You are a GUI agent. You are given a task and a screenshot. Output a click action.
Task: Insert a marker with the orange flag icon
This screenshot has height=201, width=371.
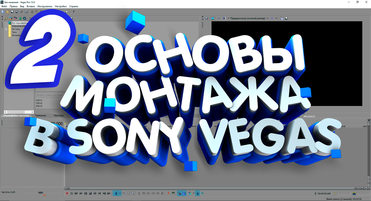[168, 194]
